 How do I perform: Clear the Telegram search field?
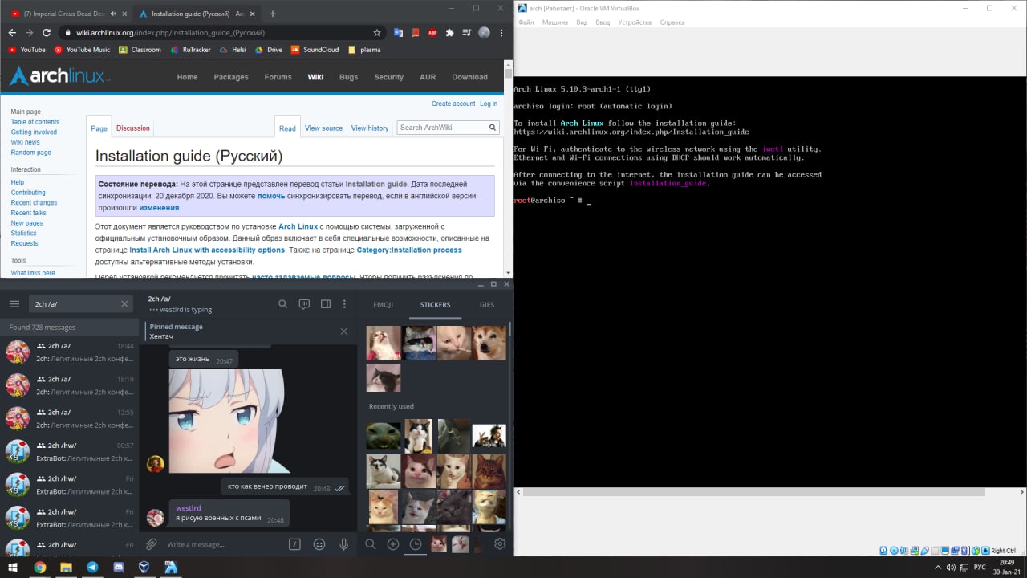(x=124, y=304)
